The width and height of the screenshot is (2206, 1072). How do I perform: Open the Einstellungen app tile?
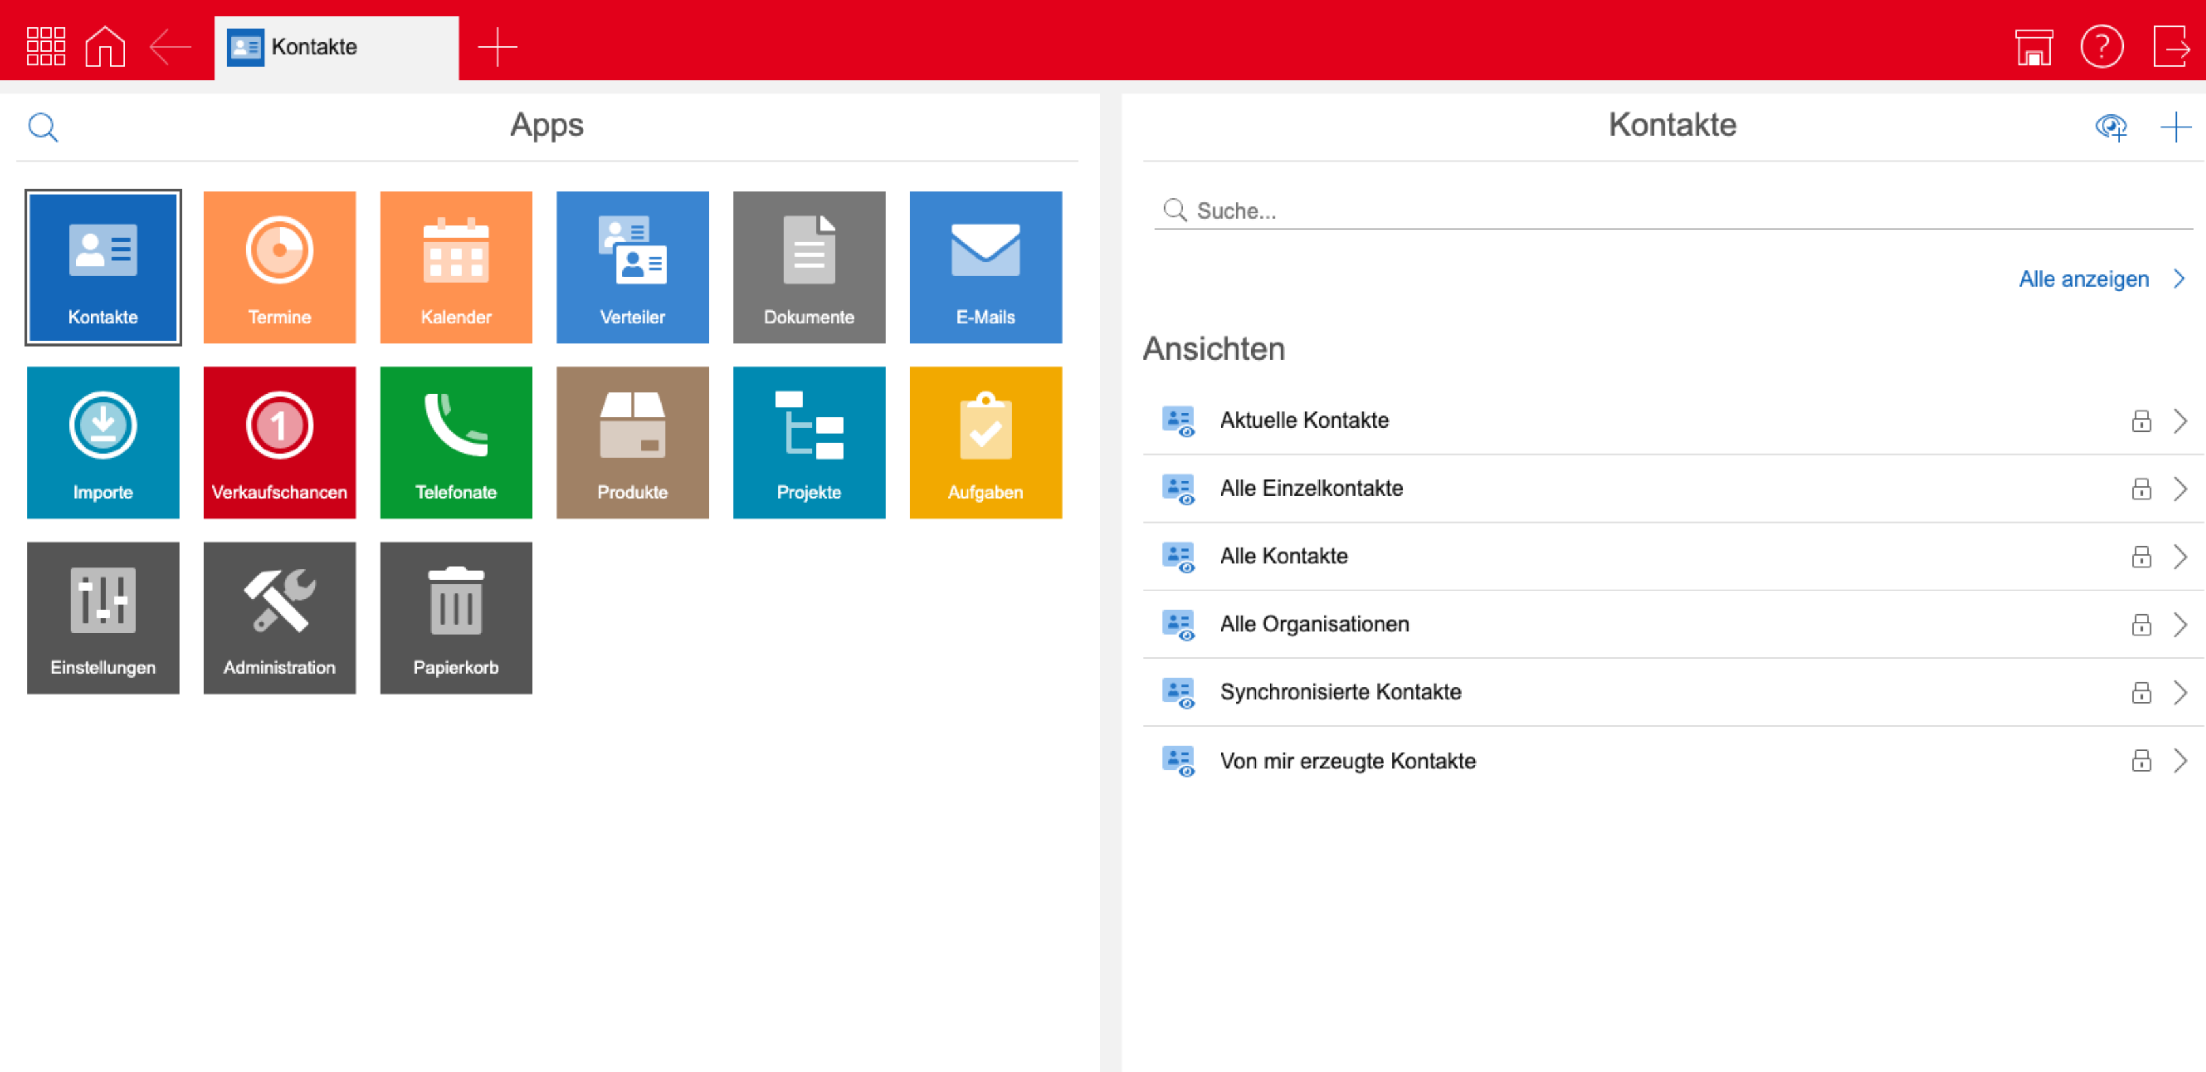click(103, 618)
